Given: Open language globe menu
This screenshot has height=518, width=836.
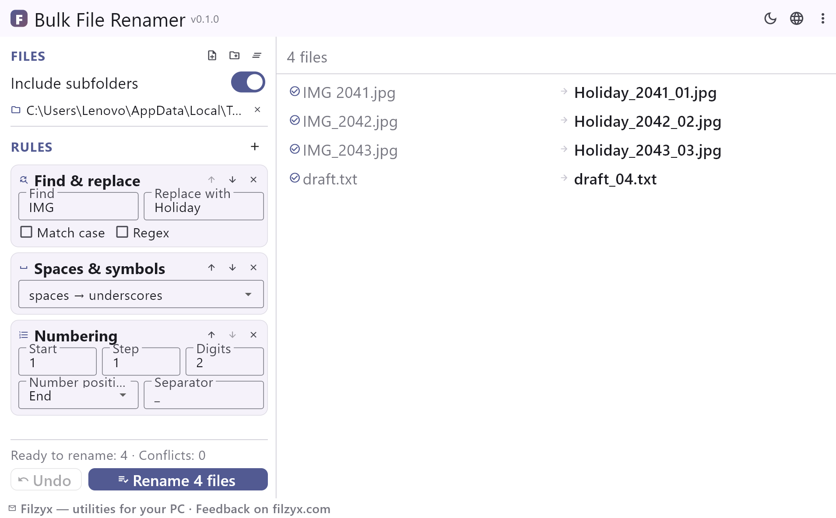Looking at the screenshot, I should (797, 18).
